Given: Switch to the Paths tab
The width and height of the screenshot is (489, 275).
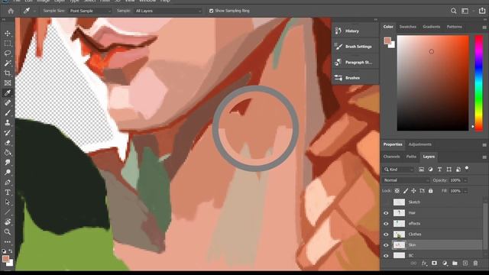Looking at the screenshot, I should point(411,157).
